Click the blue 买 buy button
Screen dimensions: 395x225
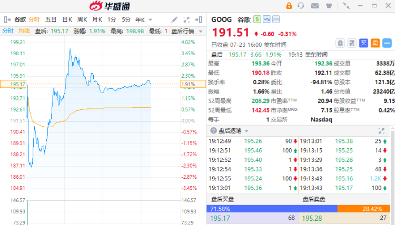click(363, 43)
